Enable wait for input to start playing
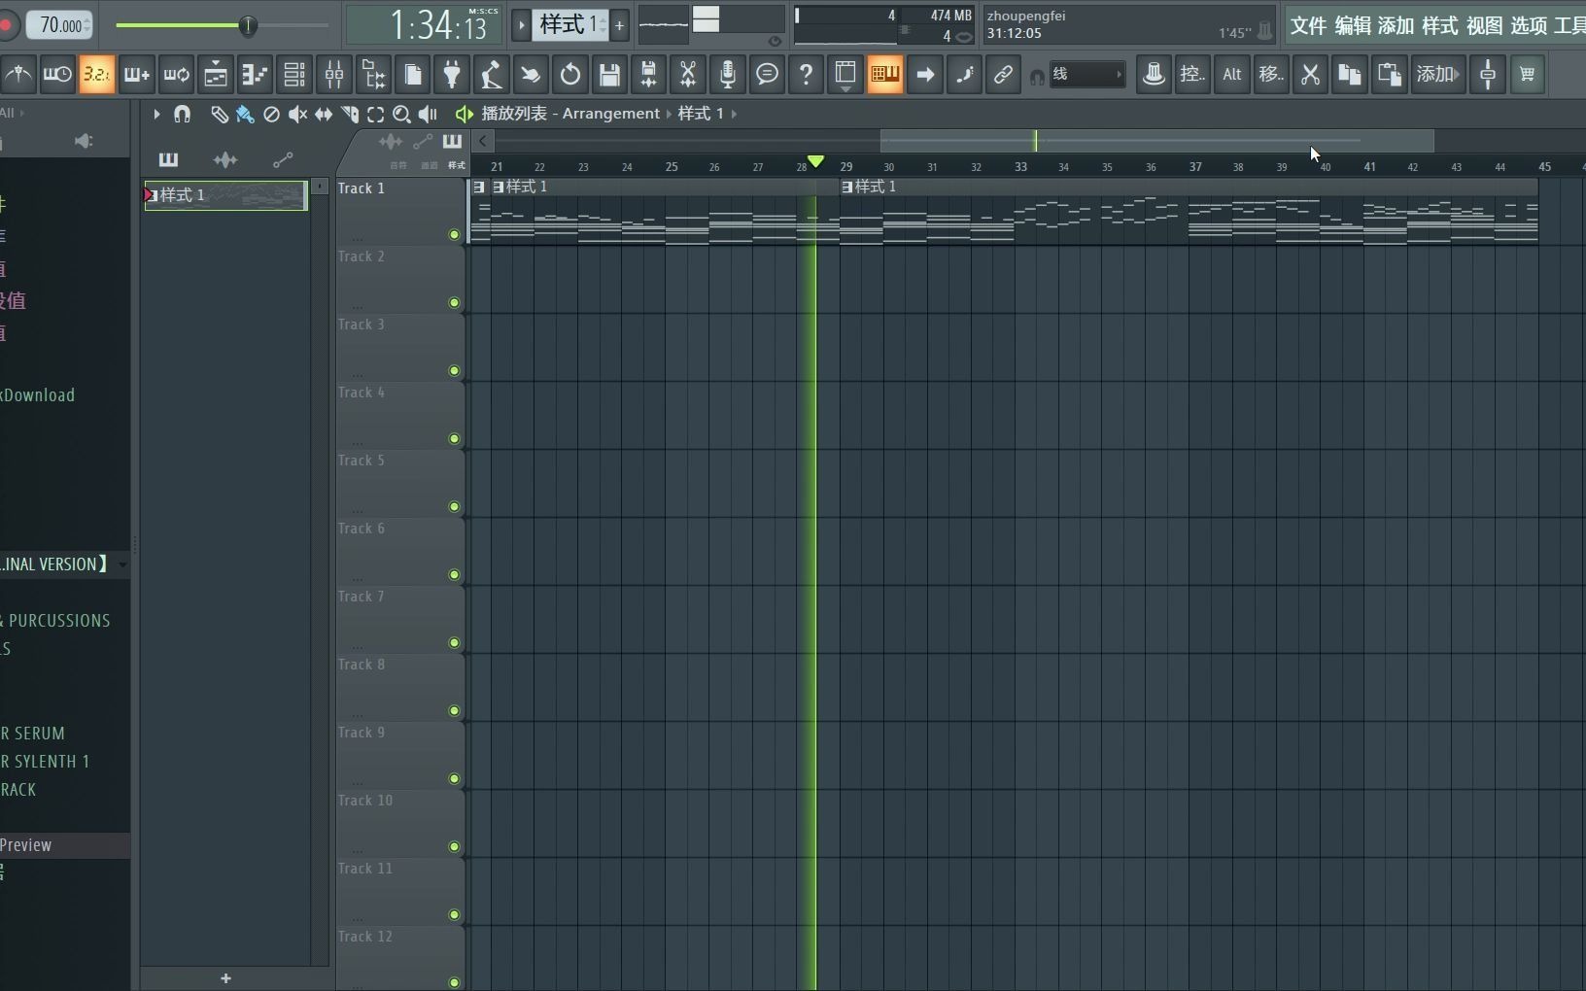The width and height of the screenshot is (1586, 991). point(57,74)
